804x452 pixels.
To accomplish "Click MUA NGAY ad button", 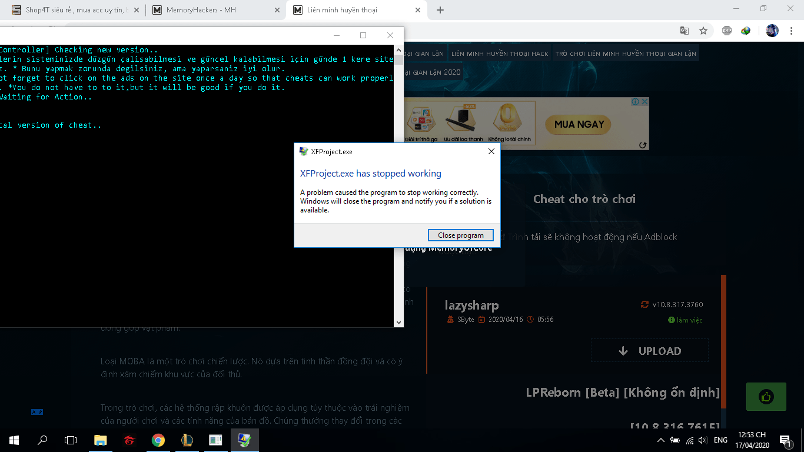I will (x=579, y=124).
